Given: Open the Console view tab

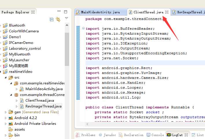Looking at the screenshot, I should point(155,135).
